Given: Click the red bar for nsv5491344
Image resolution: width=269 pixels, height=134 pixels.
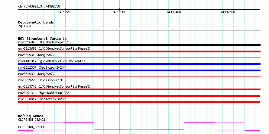Looking at the screenshot, I should 139,96.
